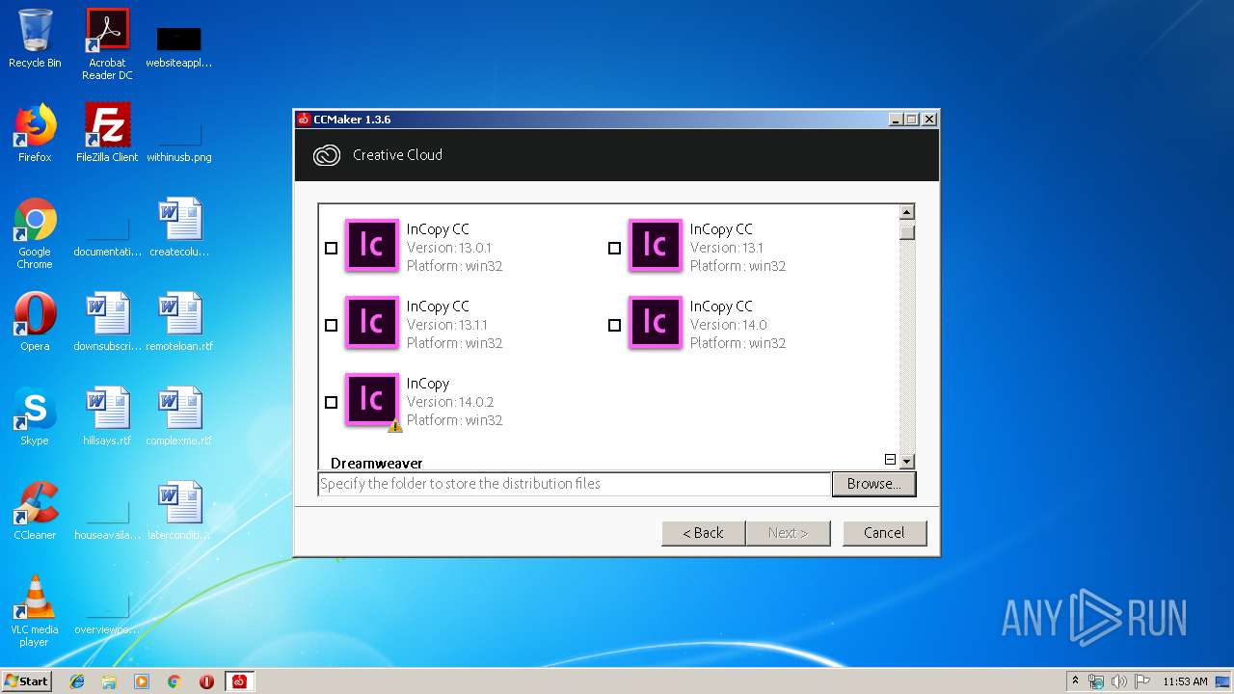1234x694 pixels.
Task: Click the volume icon in system tray
Action: [x=1118, y=681]
